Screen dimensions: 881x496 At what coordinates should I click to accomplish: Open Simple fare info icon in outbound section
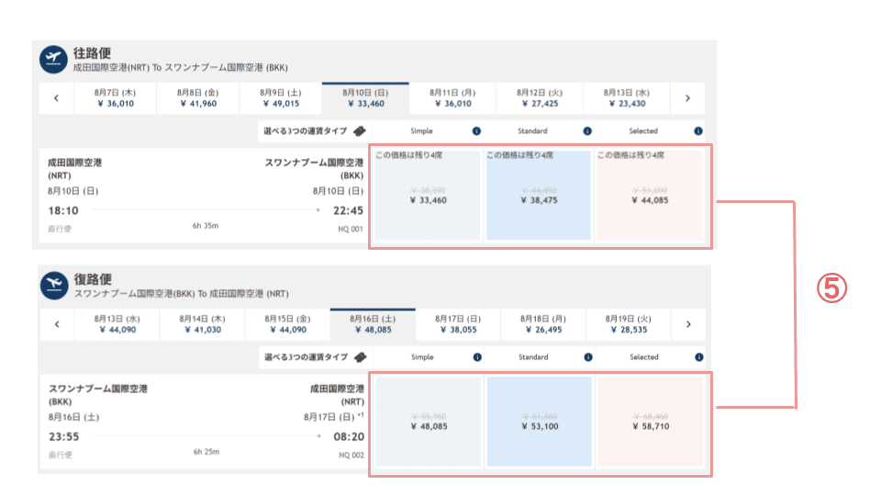pyautogui.click(x=476, y=131)
